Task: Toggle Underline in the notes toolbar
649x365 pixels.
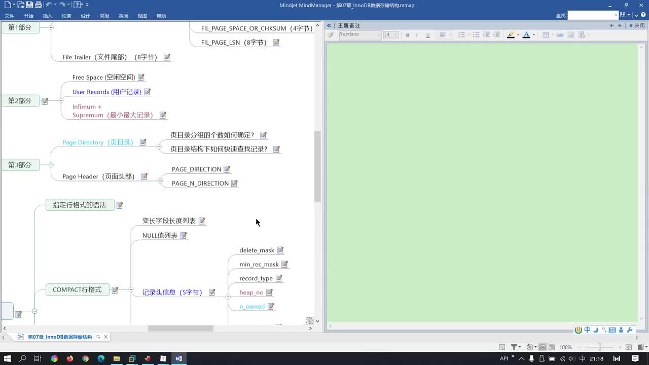Action: (x=428, y=35)
